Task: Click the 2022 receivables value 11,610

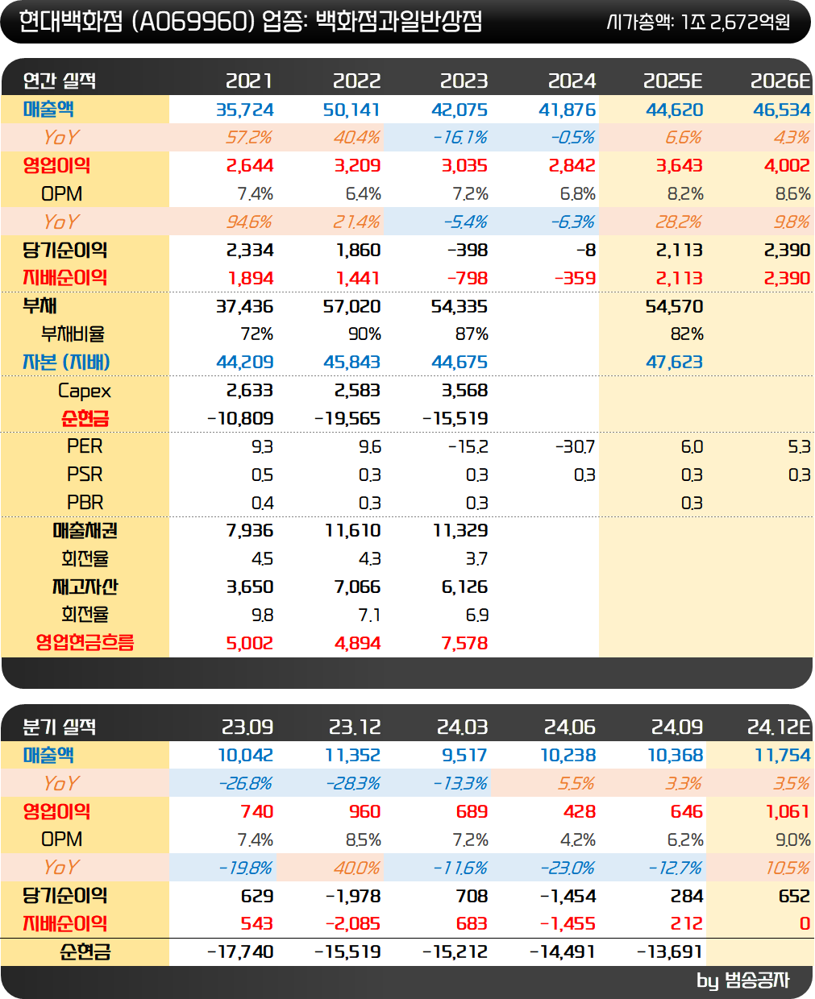Action: [x=352, y=531]
